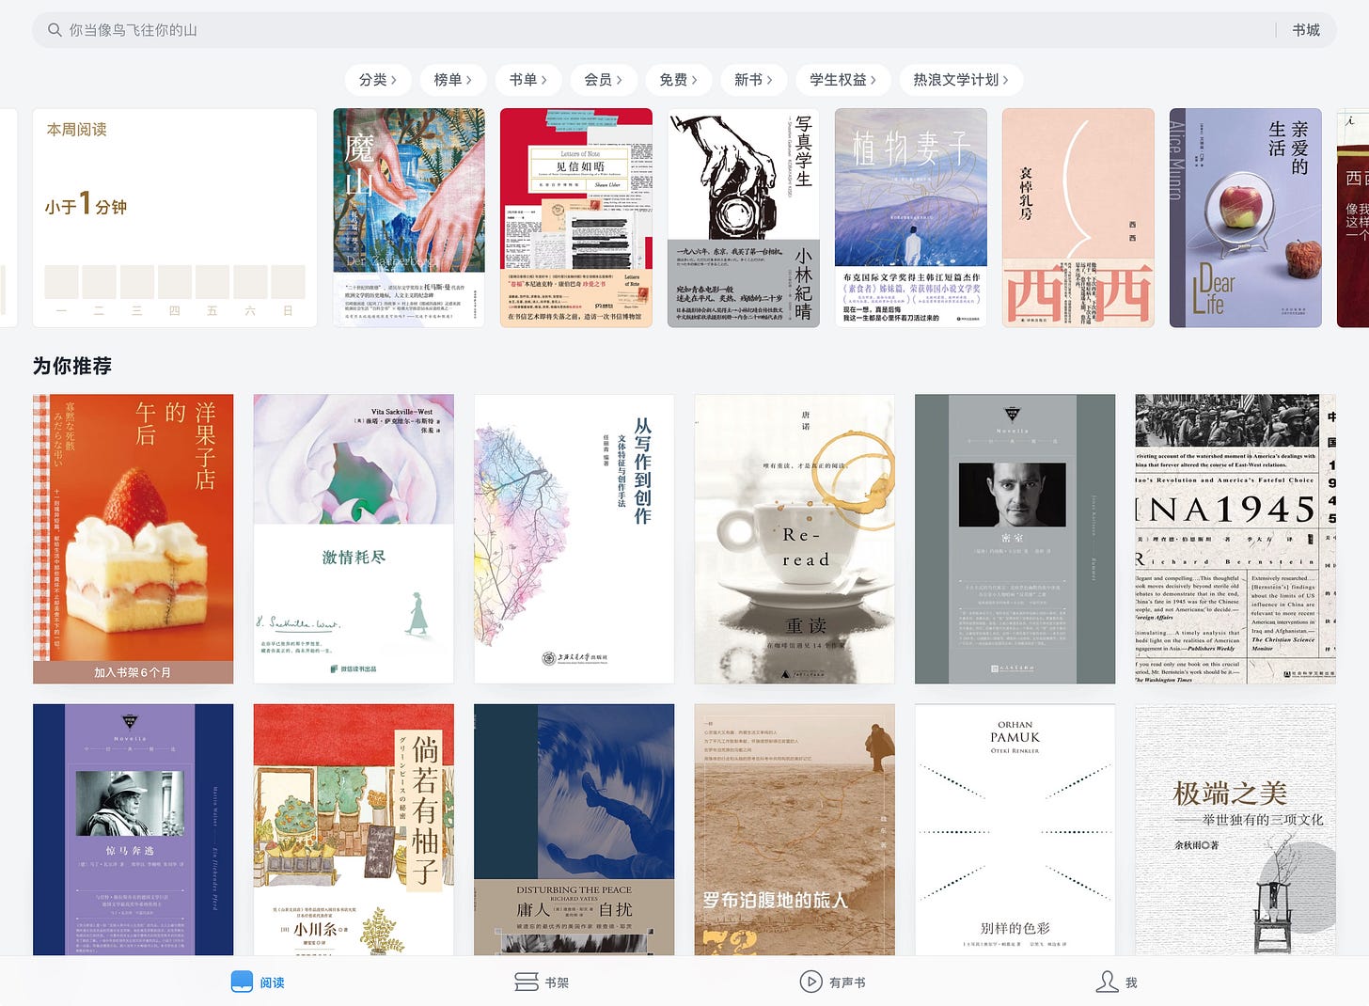Click the search magnifier icon
The height and width of the screenshot is (1006, 1369).
55,30
